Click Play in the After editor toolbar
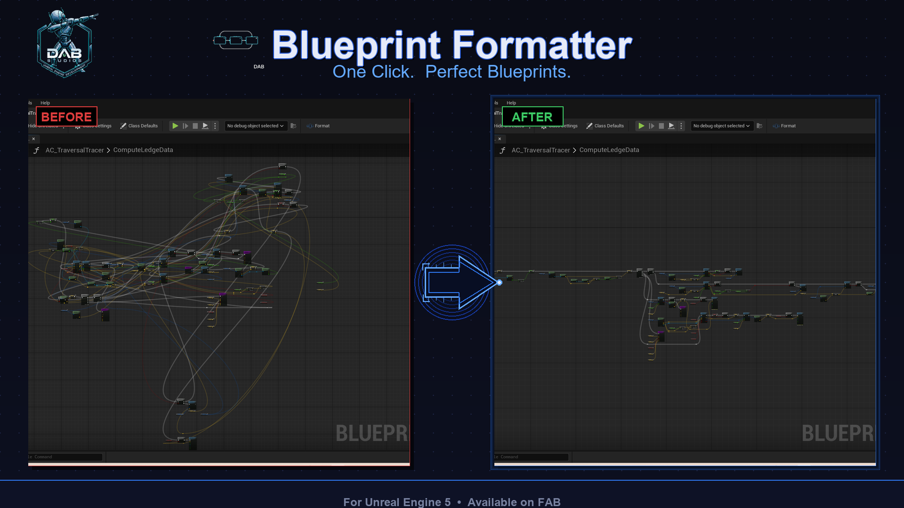Screen dimensions: 904x508 click(x=641, y=126)
